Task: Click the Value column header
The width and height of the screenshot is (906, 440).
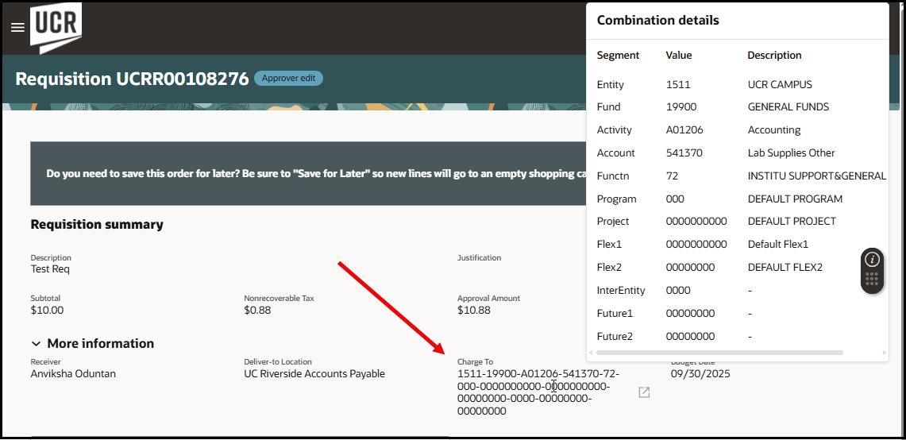Action: (x=679, y=56)
